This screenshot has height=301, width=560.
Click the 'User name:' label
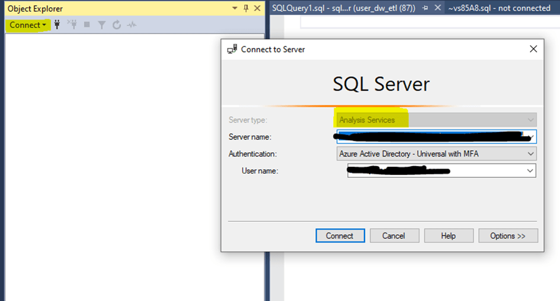260,171
